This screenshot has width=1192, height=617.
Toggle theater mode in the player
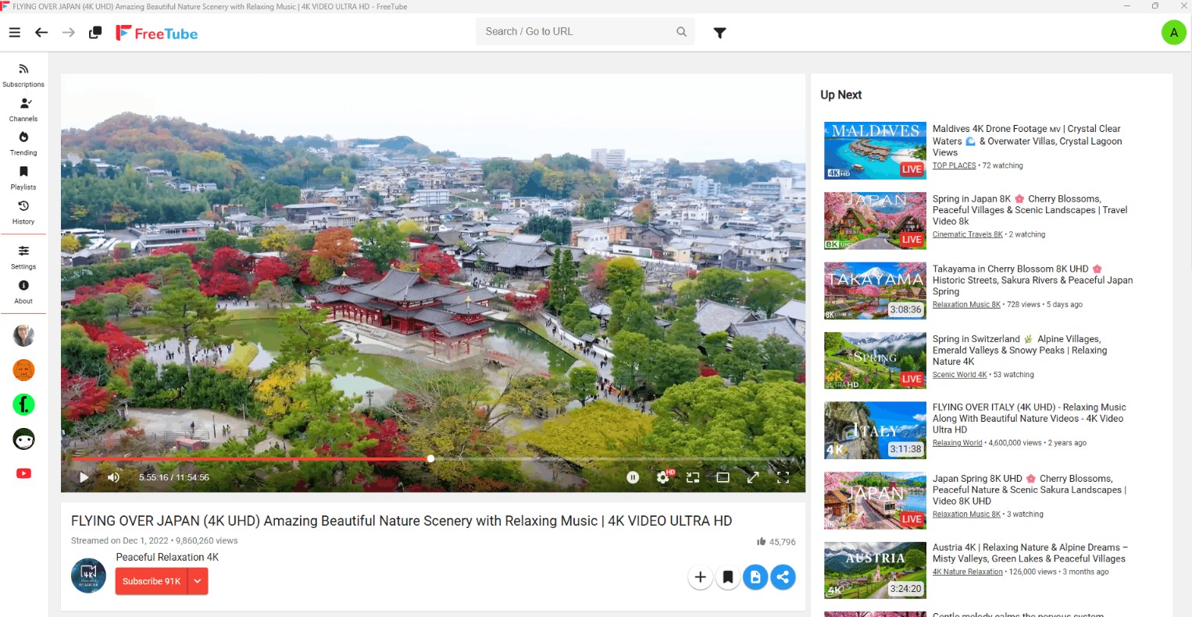(723, 477)
